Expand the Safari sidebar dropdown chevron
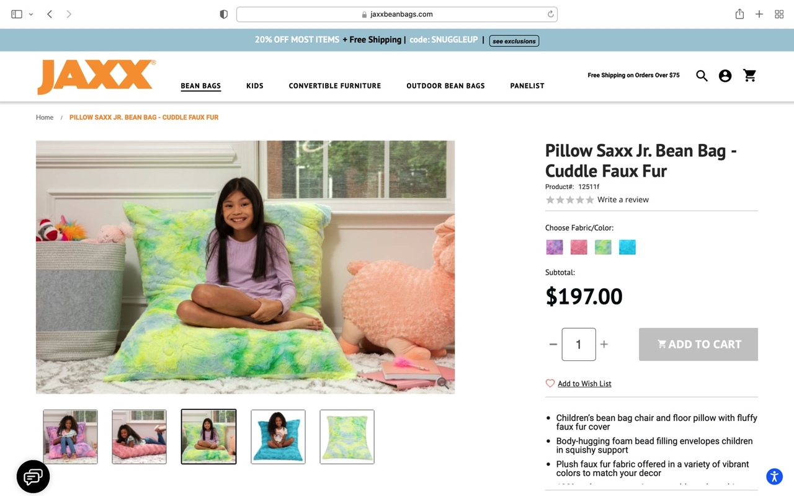The height and width of the screenshot is (496, 794). pos(31,14)
